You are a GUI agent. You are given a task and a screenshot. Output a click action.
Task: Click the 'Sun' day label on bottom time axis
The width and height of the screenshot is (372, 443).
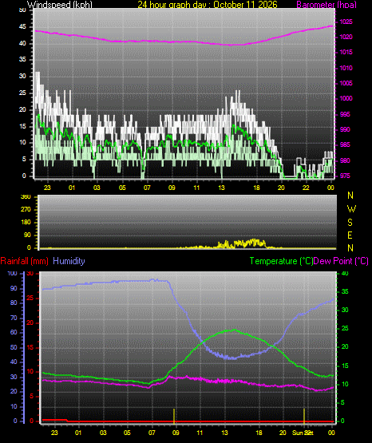[298, 433]
